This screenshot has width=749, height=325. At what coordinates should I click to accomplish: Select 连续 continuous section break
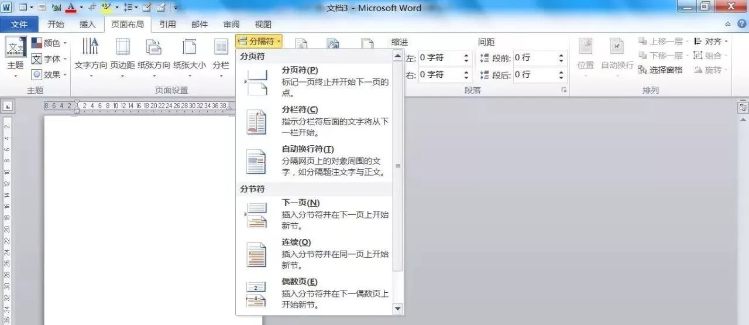click(316, 254)
